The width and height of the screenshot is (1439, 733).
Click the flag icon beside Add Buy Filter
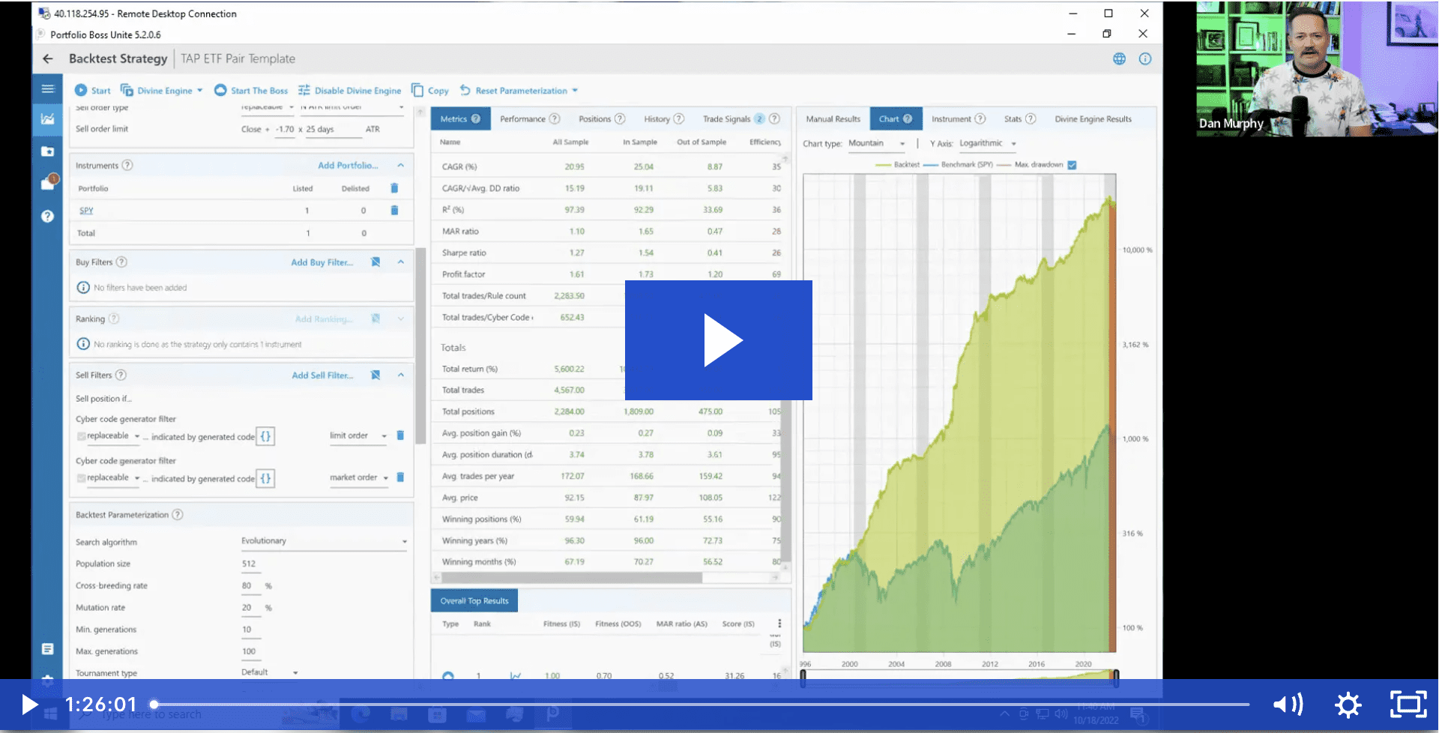pyautogui.click(x=375, y=262)
